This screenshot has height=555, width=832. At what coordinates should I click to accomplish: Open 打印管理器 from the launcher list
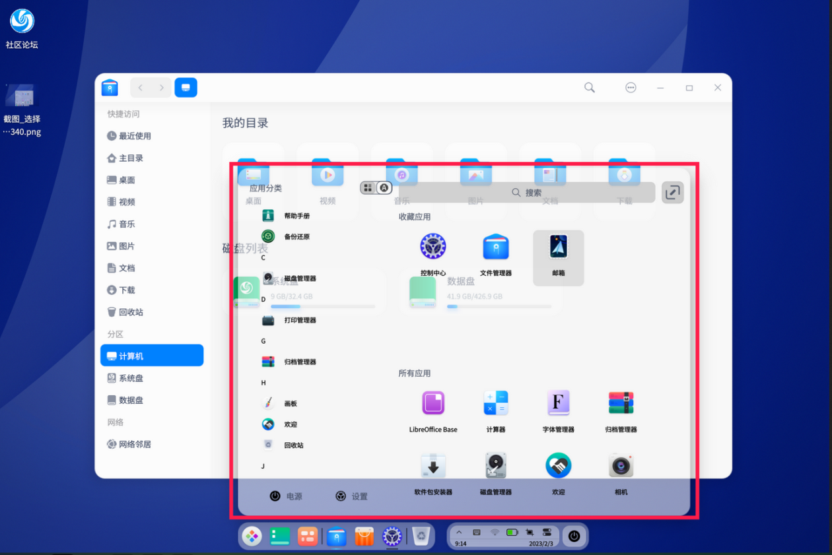pyautogui.click(x=289, y=320)
